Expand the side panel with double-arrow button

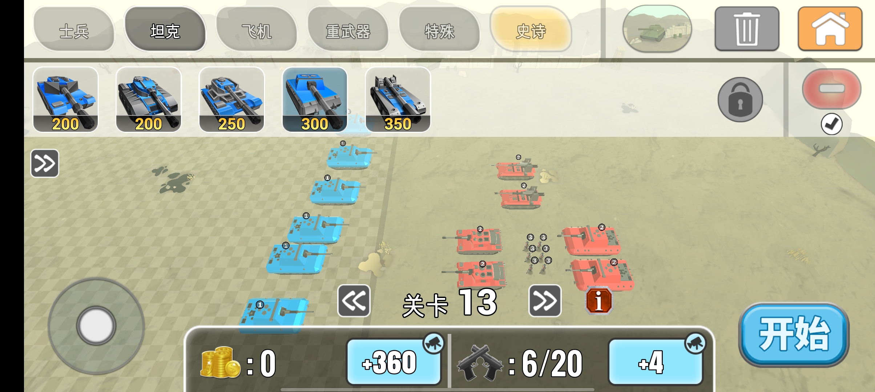(x=45, y=163)
